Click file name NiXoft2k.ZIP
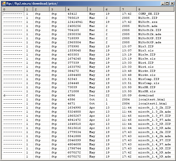The width and height of the screenshot is (176, 161). click(x=150, y=30)
